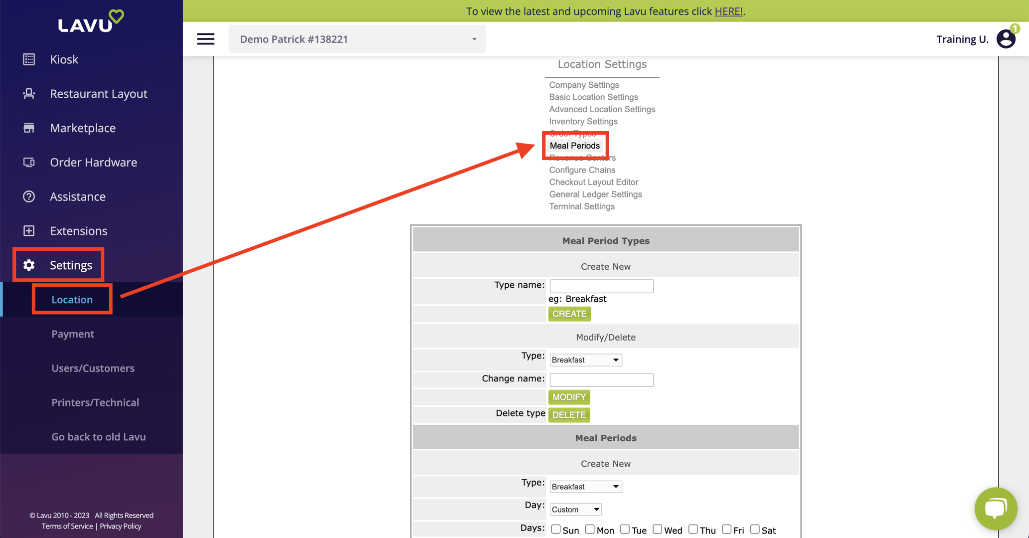Open the Privacy Policy link
The image size is (1029, 538).
[x=121, y=526]
